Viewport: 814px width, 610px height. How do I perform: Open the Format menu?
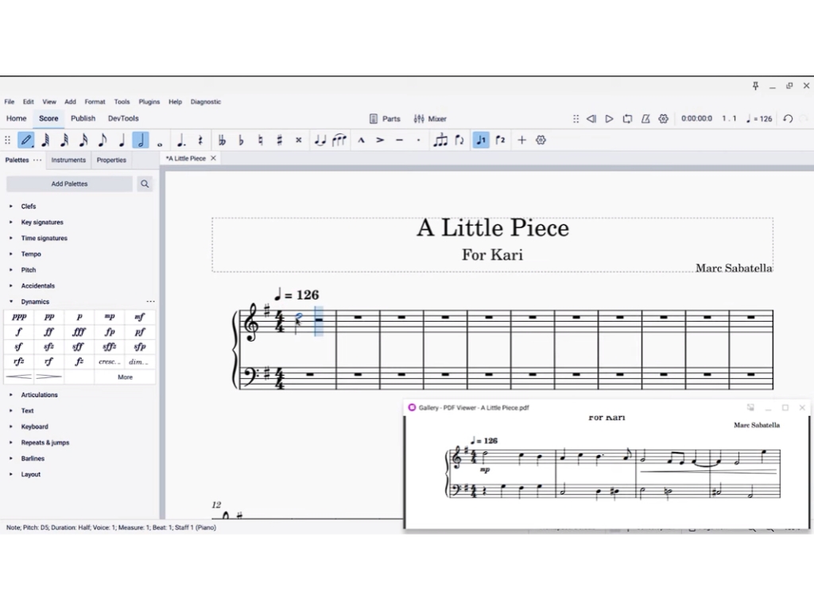(95, 102)
